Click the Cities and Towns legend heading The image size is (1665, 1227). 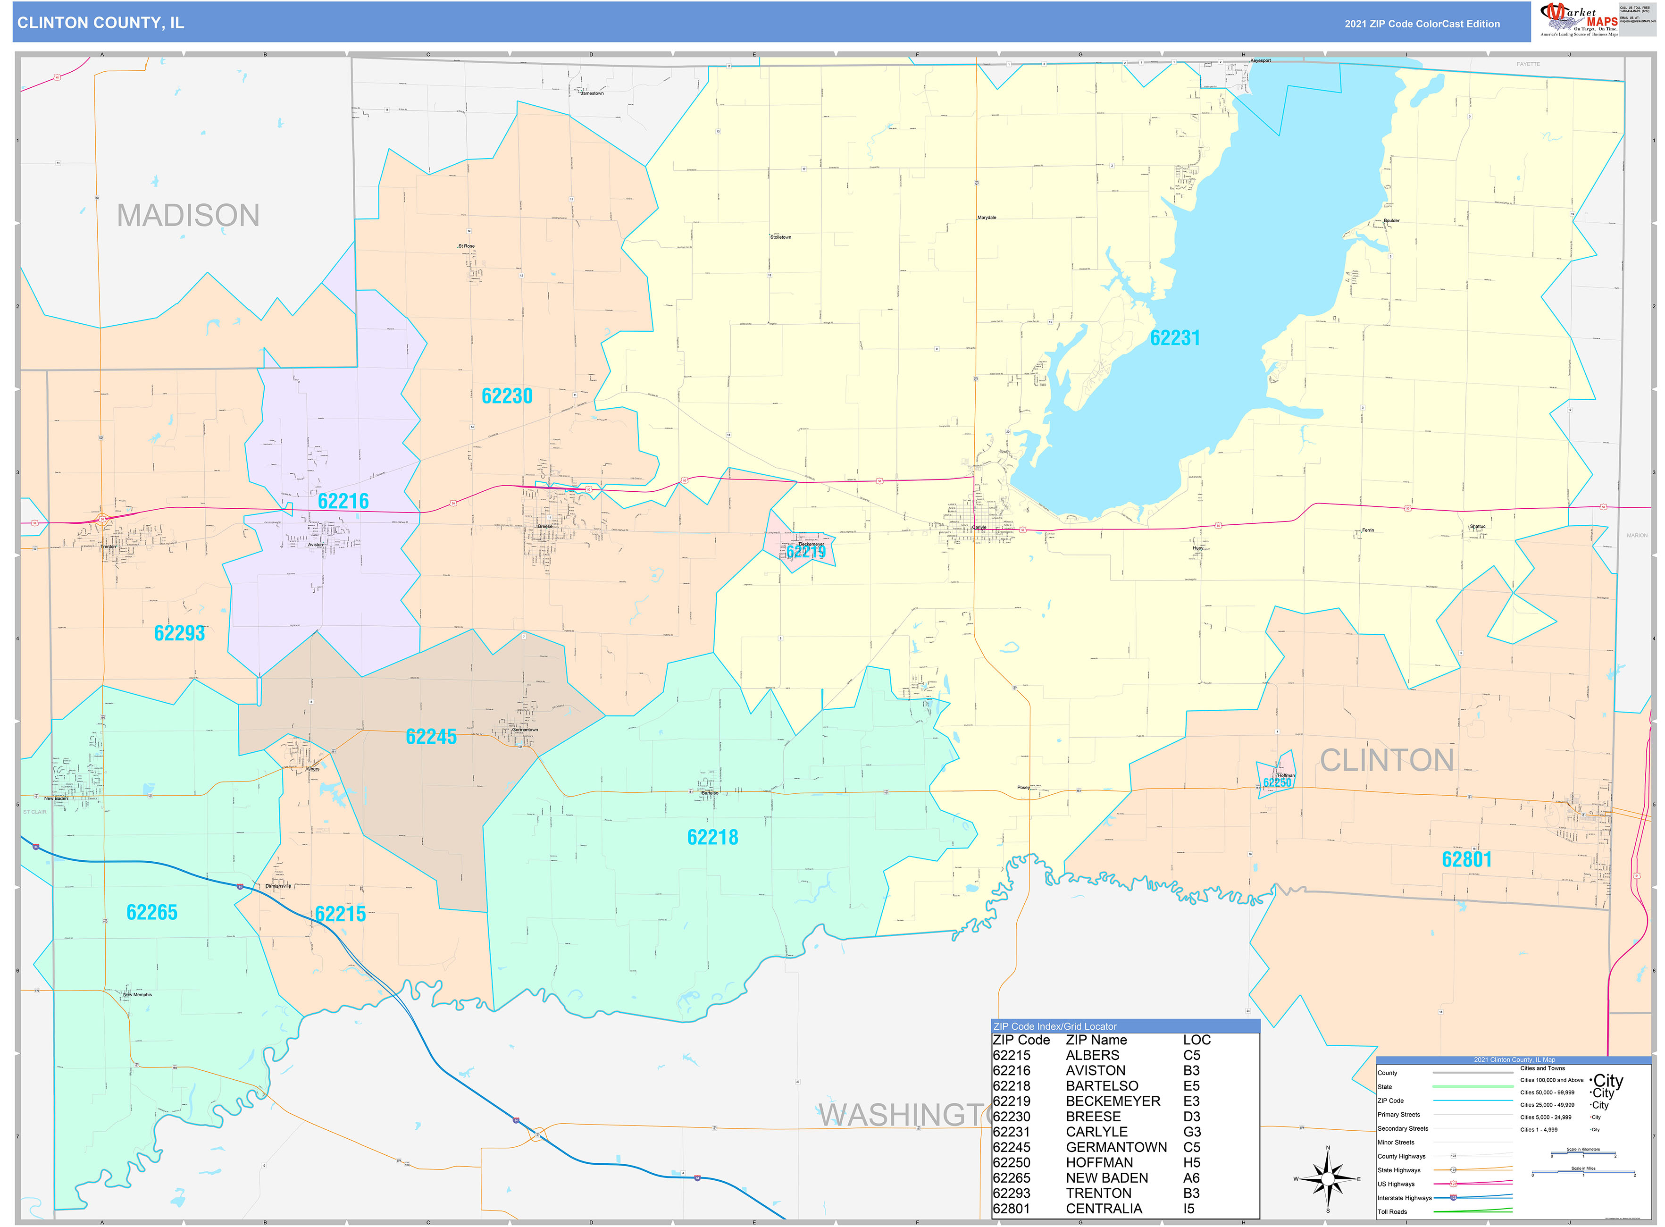pyautogui.click(x=1542, y=1068)
